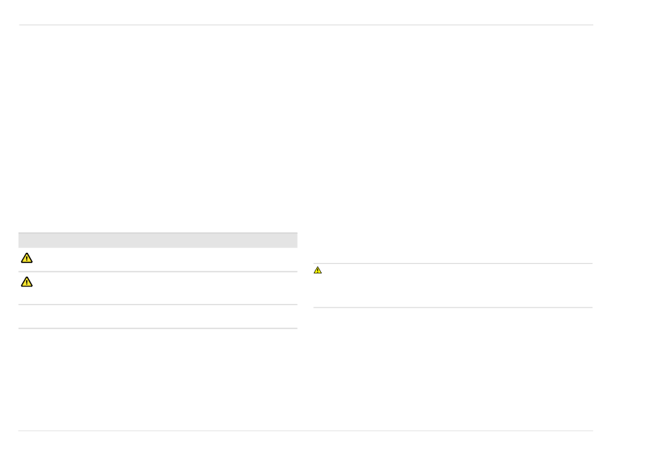Click the blank right column above caution notice
Viewport: 650px width, 449px height.
click(453, 143)
